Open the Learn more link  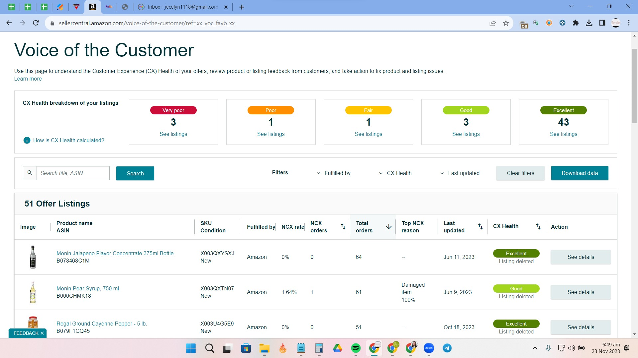click(x=28, y=79)
